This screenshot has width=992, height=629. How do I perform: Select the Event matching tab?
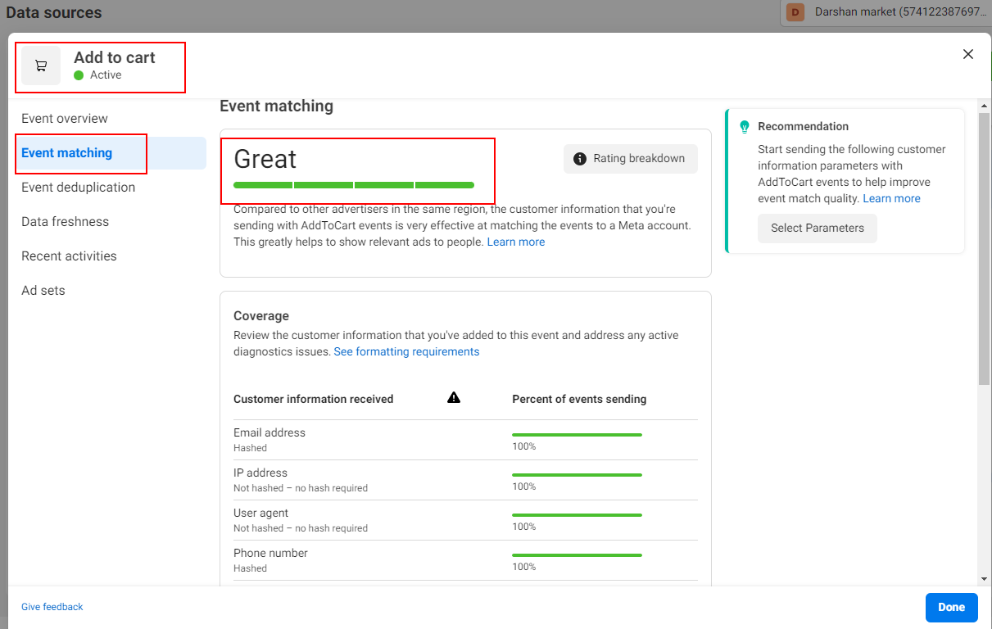[67, 153]
